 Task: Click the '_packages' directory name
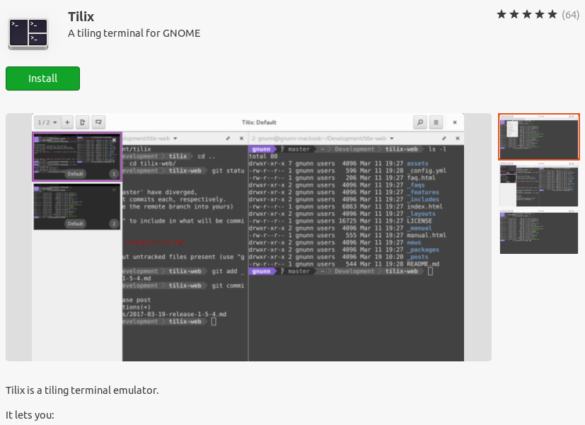423,250
